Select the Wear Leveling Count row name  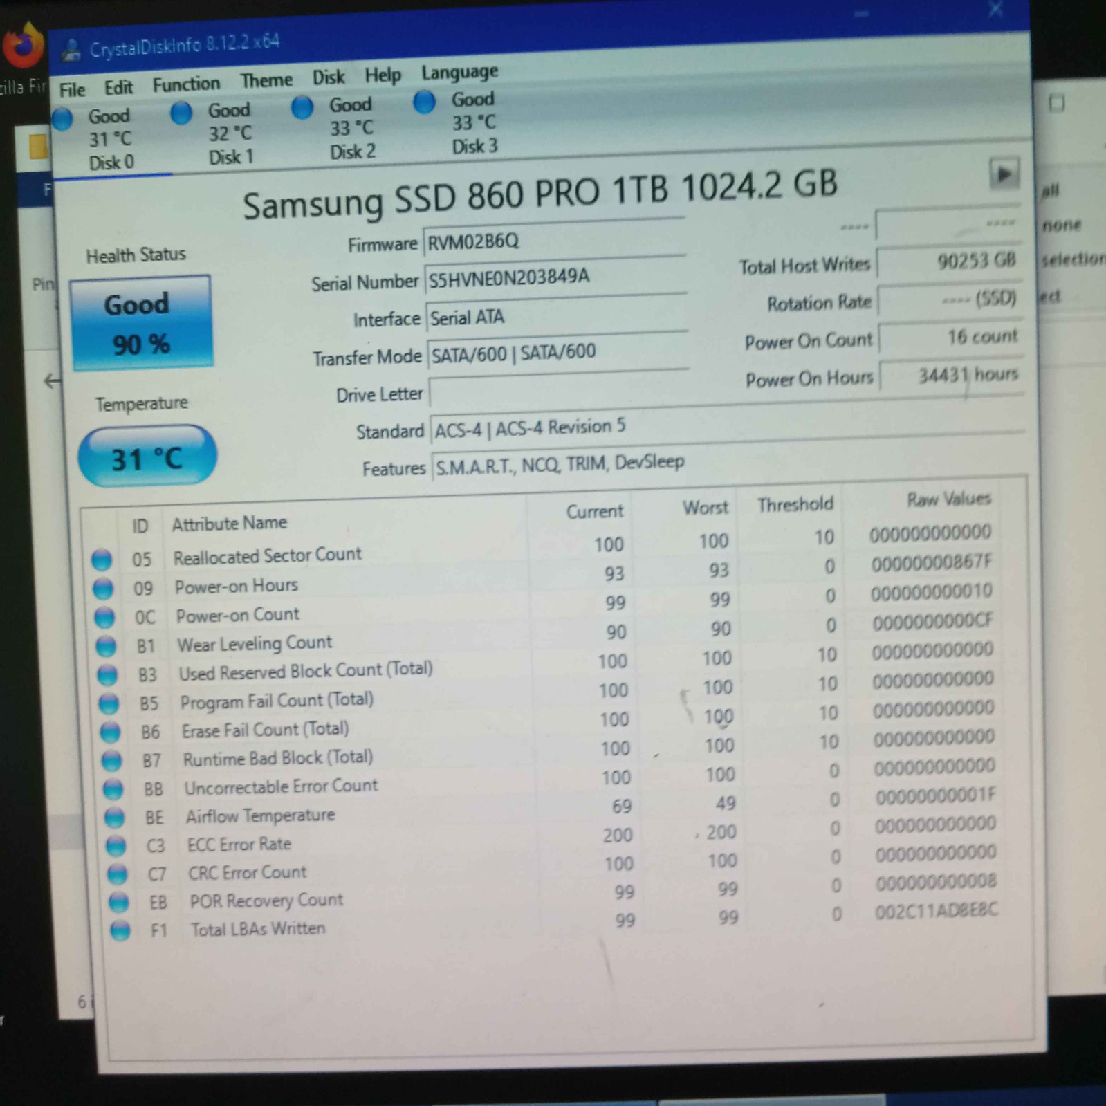coord(255,643)
